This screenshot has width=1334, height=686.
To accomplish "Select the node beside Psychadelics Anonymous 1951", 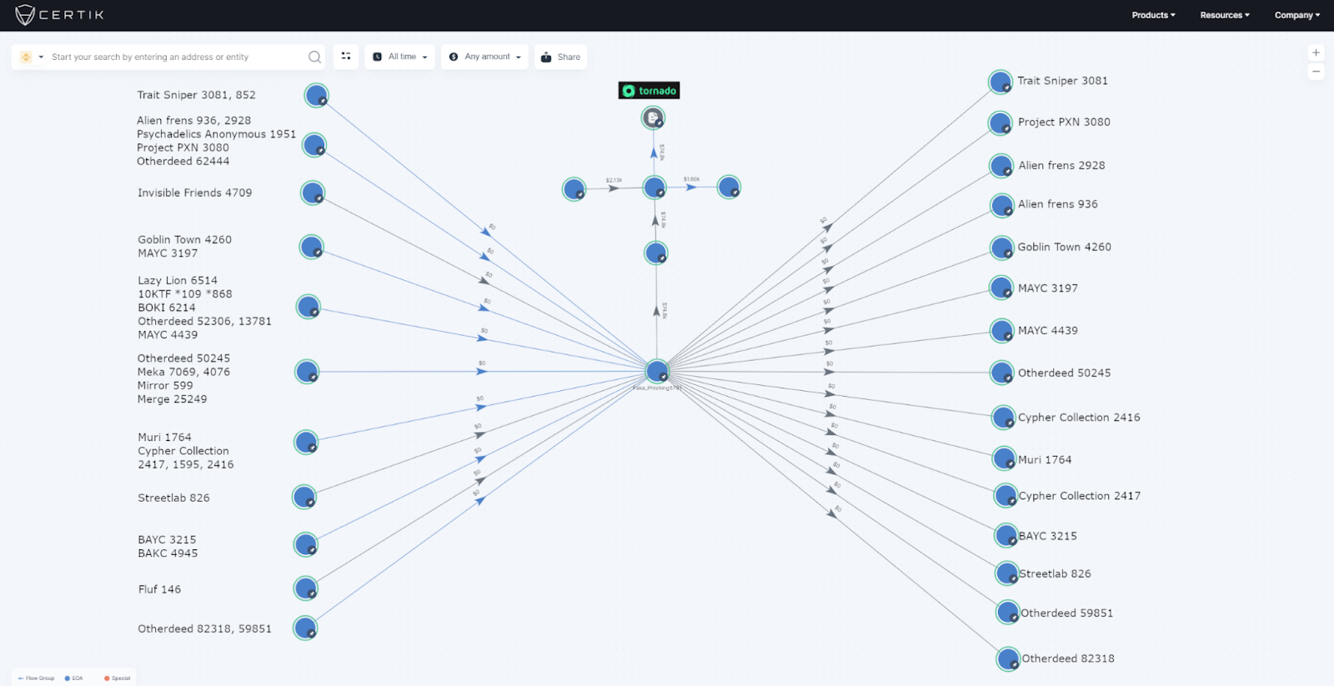I will [x=314, y=145].
